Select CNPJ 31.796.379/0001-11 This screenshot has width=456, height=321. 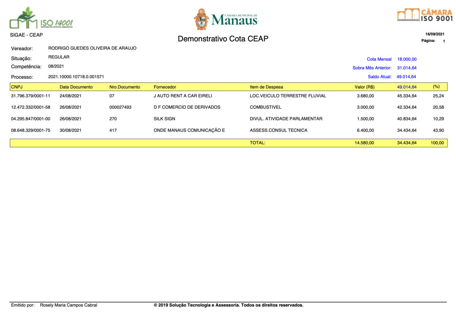click(31, 96)
